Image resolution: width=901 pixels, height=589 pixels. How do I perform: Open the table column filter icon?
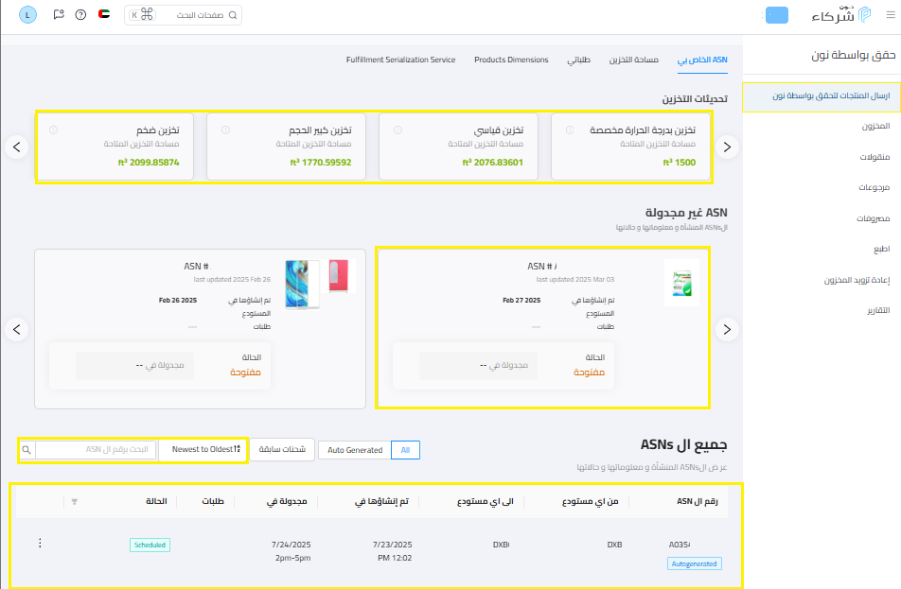pos(75,502)
